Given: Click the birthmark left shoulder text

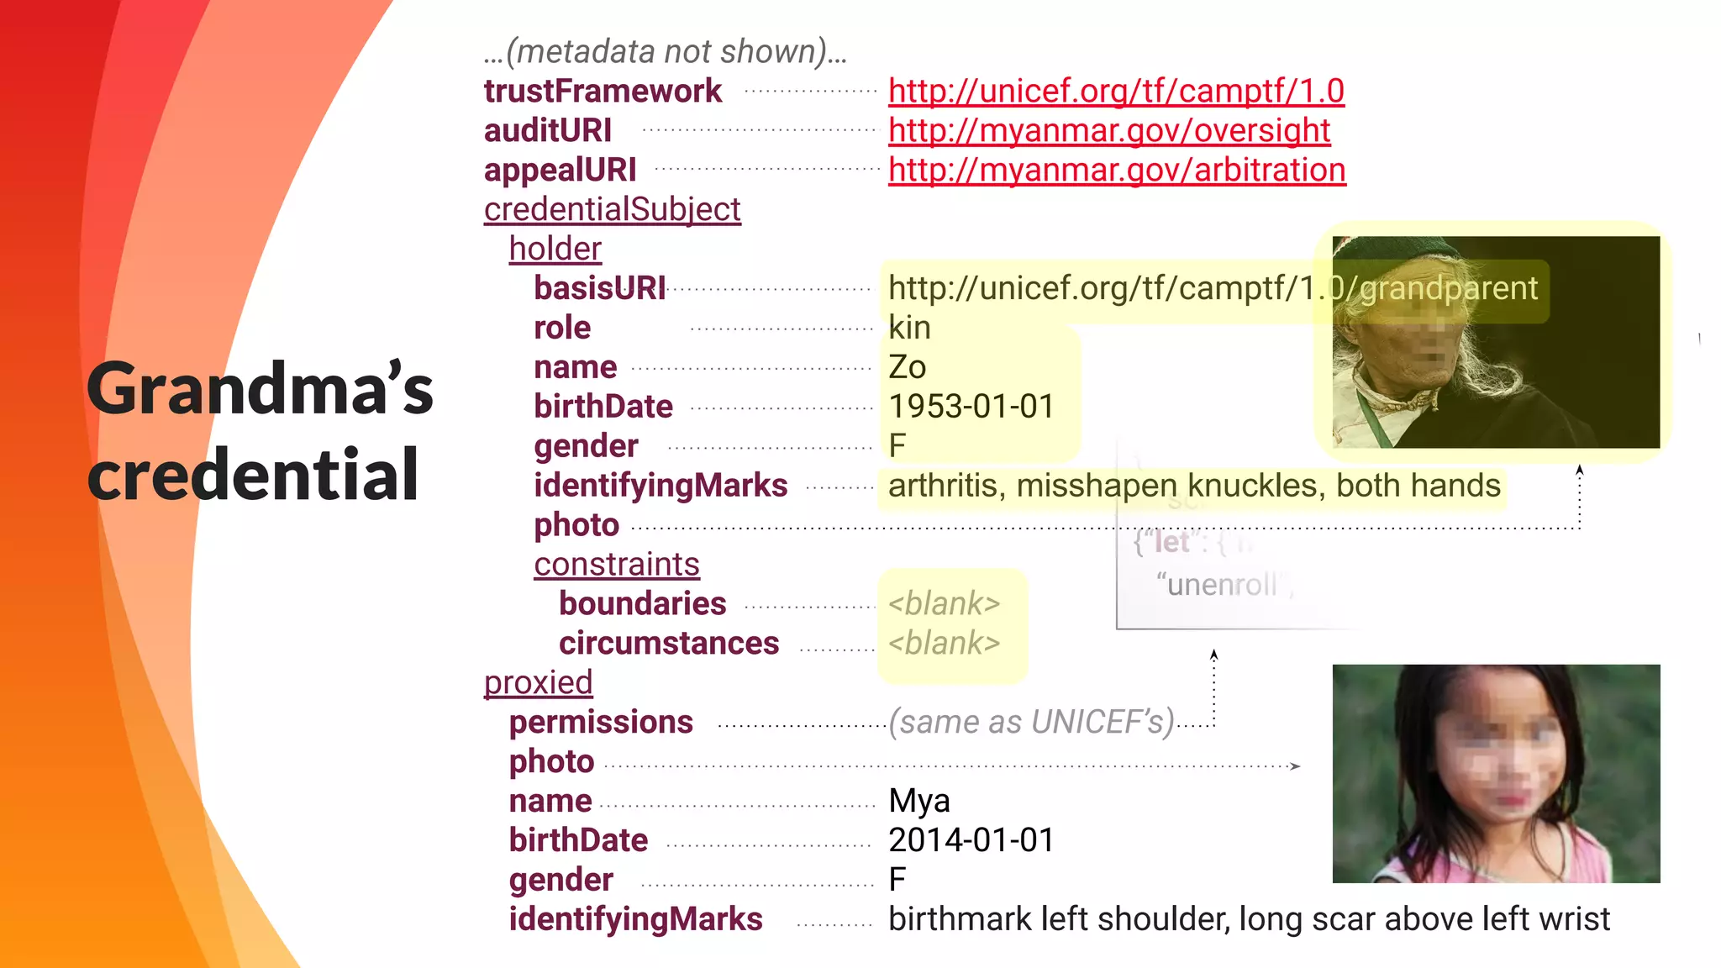Looking at the screenshot, I should coord(1249,920).
